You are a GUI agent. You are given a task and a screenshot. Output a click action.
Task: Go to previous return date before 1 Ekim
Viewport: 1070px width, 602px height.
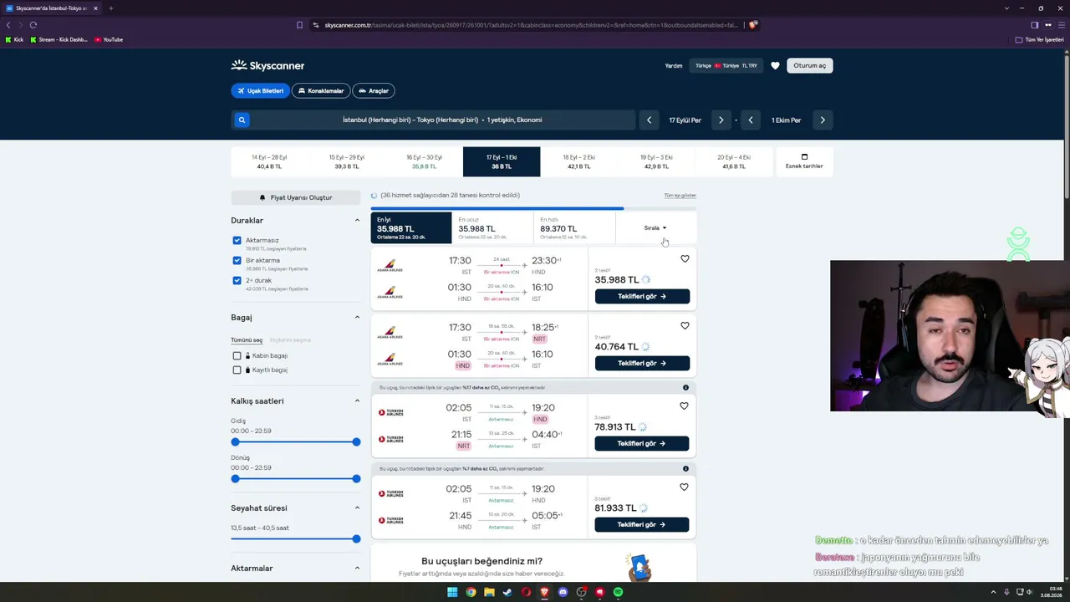751,120
